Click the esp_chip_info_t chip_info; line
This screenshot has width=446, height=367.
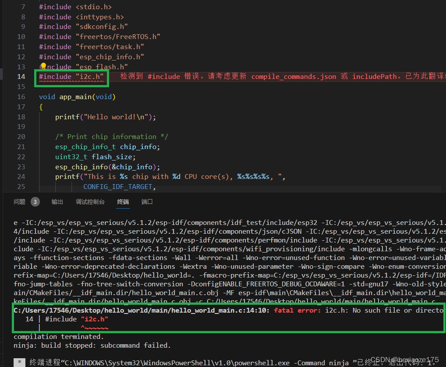[107, 147]
